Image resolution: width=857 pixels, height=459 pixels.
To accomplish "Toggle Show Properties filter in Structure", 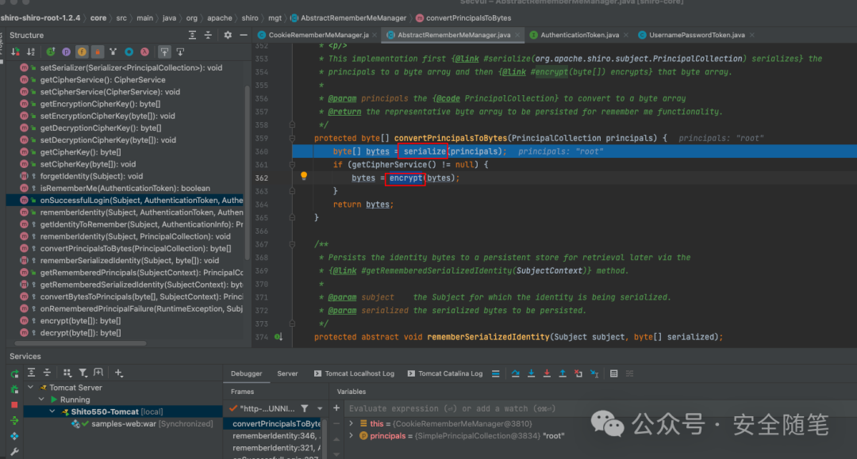I will [66, 52].
